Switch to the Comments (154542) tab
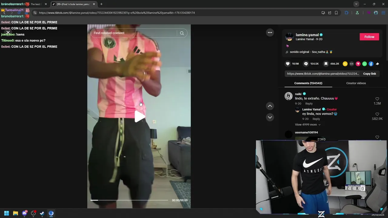 (308, 83)
